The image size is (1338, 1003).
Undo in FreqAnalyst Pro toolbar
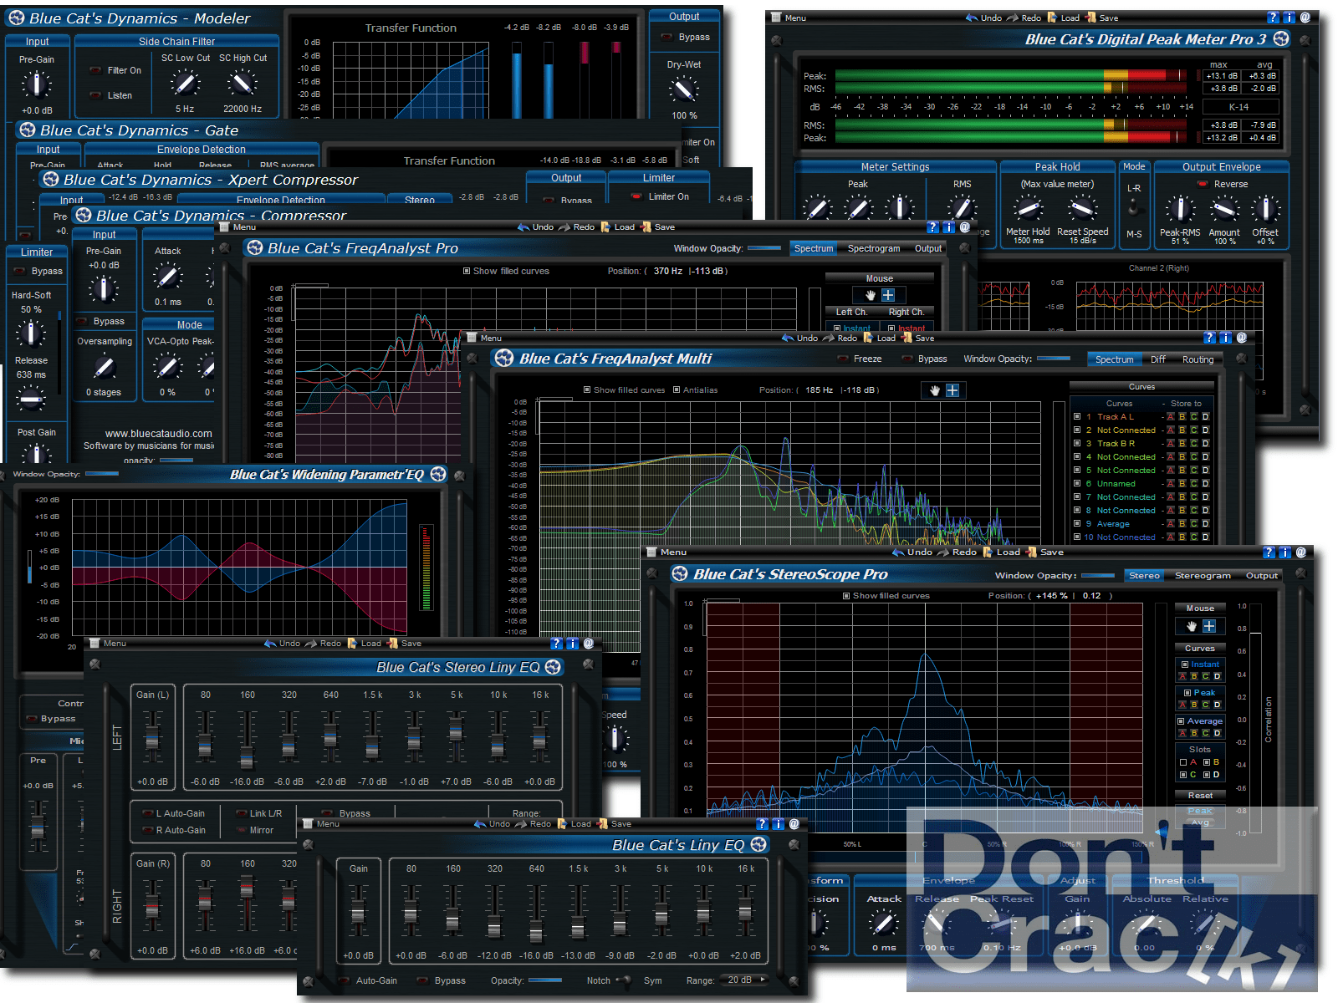click(x=535, y=227)
